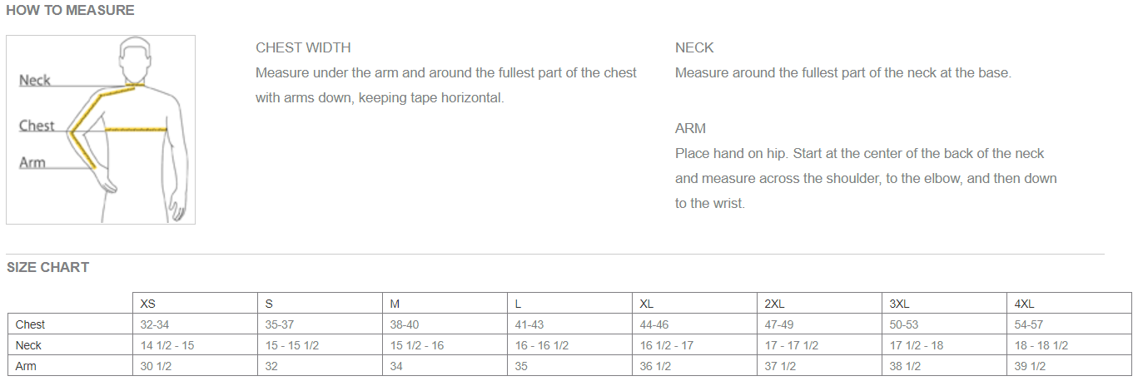Click the 16 1/2 - 17 neck cell

pos(667,345)
